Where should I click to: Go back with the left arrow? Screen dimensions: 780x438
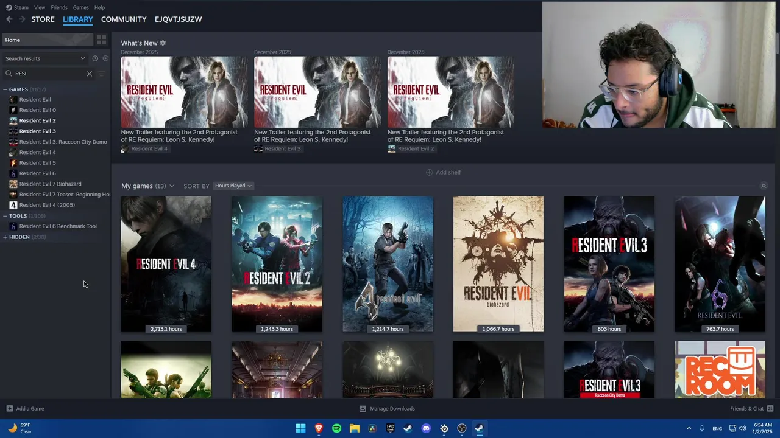click(9, 19)
